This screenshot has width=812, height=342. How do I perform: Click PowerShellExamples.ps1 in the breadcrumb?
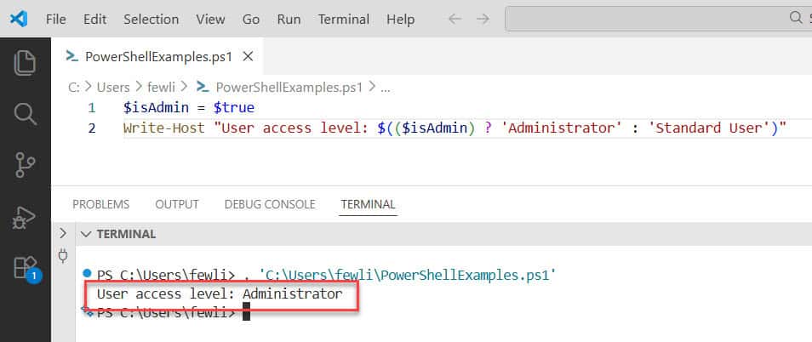point(289,88)
